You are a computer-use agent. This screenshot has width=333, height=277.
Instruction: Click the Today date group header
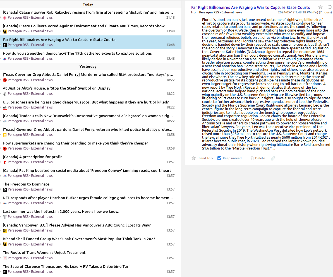[88, 4]
